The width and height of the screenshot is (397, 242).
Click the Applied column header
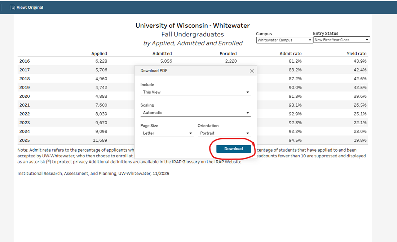(x=99, y=53)
